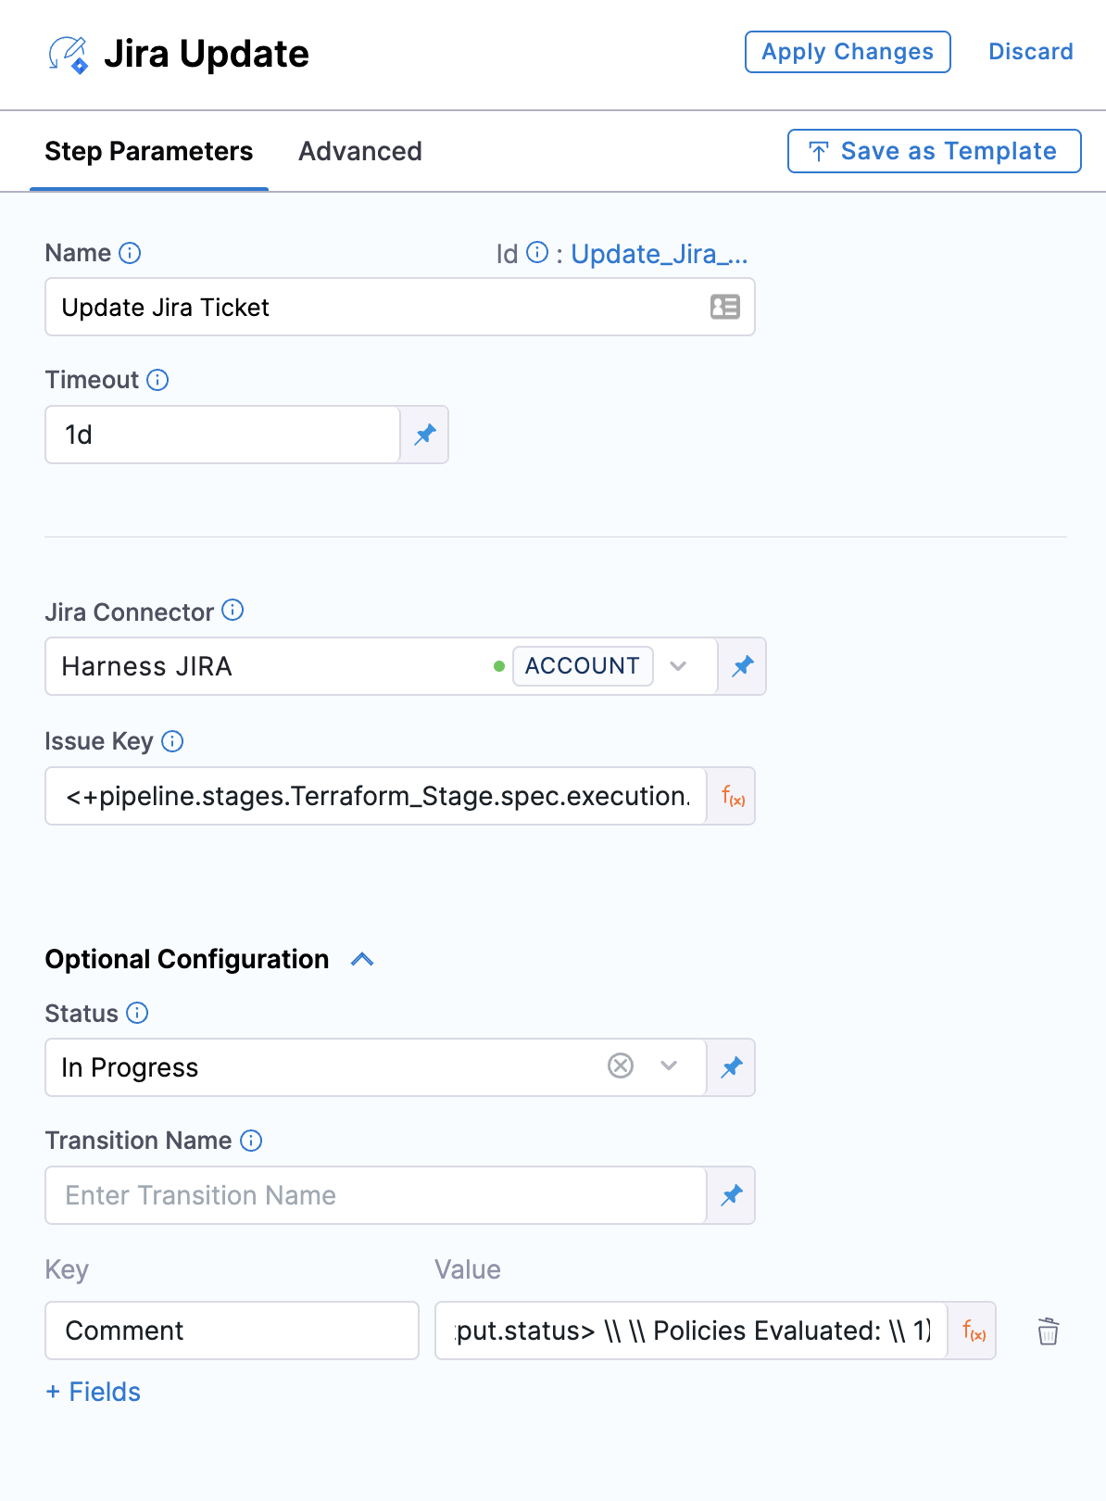Image resolution: width=1106 pixels, height=1501 pixels.
Task: Show info tooltip for Issue Key
Action: point(172,741)
